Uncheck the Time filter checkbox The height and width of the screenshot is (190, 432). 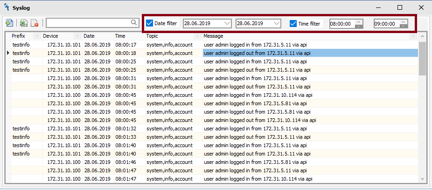(293, 23)
